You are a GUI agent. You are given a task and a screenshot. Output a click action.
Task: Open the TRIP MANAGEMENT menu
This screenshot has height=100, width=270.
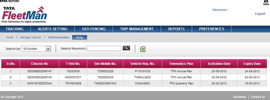137,29
